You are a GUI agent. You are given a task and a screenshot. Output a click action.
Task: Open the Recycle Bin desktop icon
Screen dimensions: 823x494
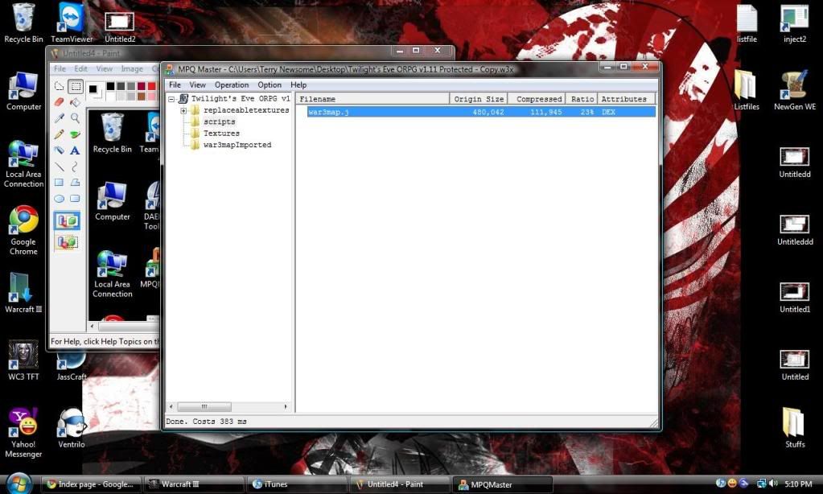point(23,23)
